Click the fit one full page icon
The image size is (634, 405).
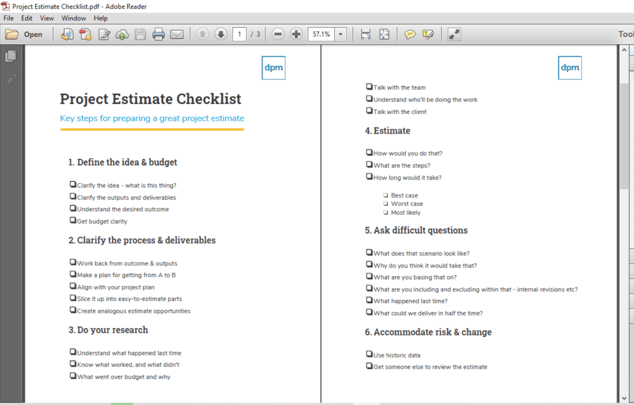pos(384,34)
